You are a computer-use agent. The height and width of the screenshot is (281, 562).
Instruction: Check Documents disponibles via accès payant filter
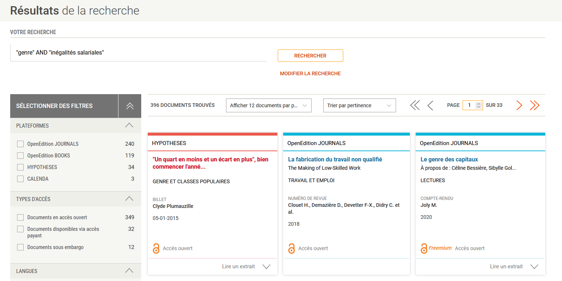click(x=20, y=229)
